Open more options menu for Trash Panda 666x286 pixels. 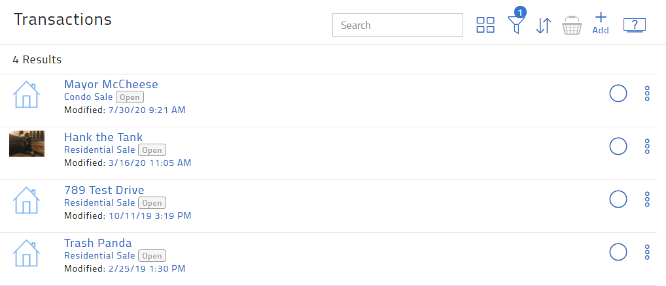647,251
